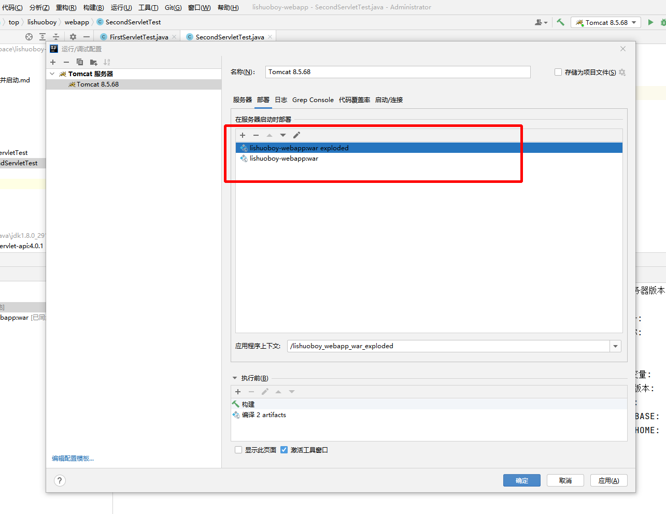The width and height of the screenshot is (666, 514).
Task: Switch to the 服务器 tab
Action: point(243,100)
